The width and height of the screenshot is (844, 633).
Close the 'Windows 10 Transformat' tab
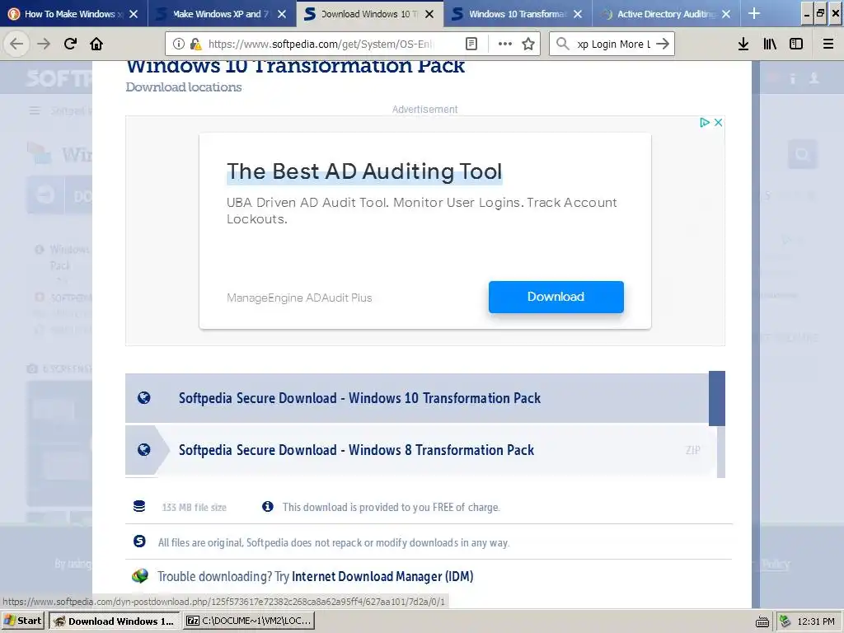coord(578,14)
